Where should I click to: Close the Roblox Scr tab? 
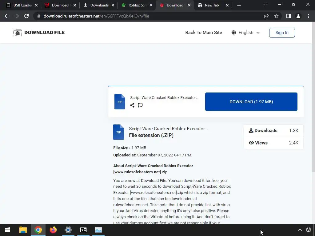pyautogui.click(x=151, y=5)
